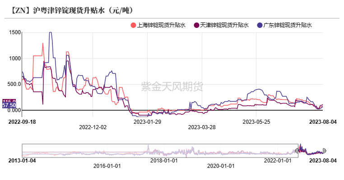The height and width of the screenshot is (180, 344).
Task: Click the maroon 115.0 value tag on y-axis
Action: 9,101
